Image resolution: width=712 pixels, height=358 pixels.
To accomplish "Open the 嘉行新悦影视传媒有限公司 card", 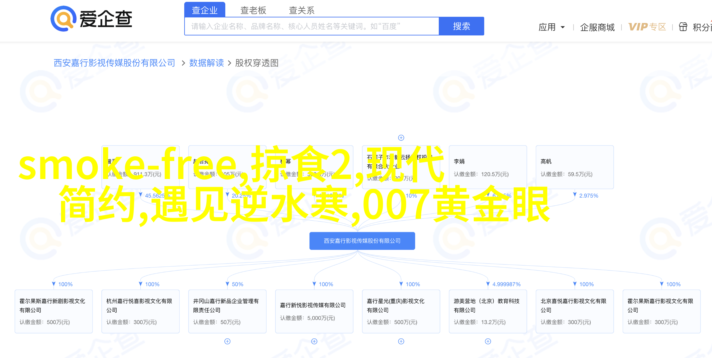I will point(314,311).
